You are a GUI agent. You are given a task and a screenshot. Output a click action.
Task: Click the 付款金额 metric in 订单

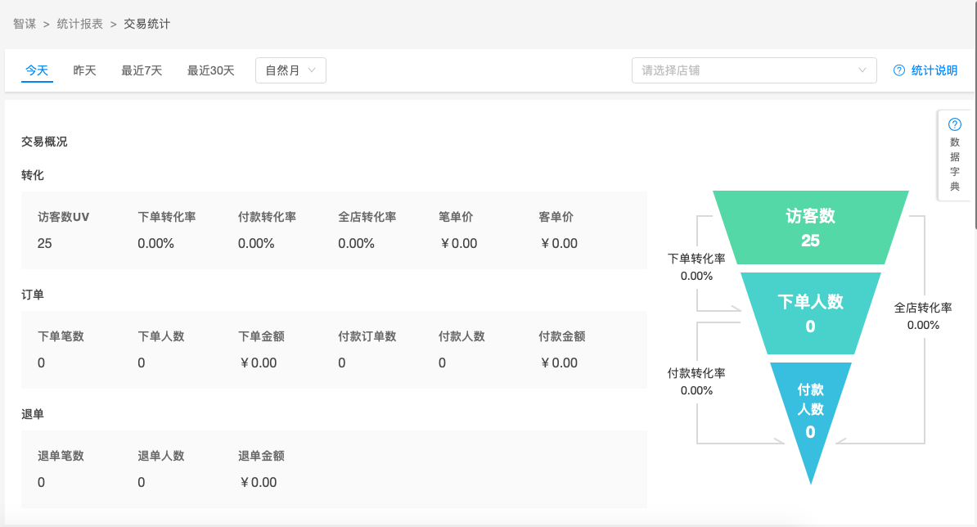click(561, 336)
